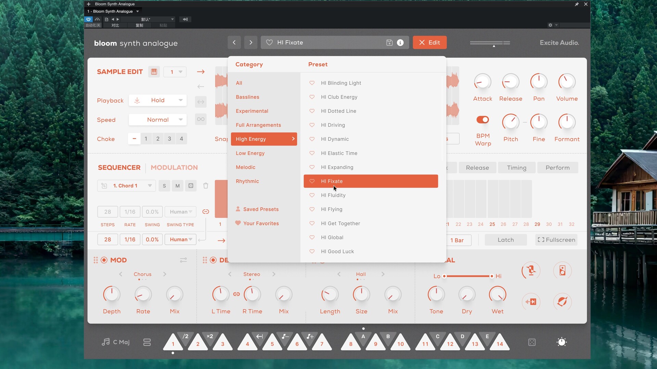Open the key and scale C Maj selector
Viewport: 657px width, 369px height.
[116, 342]
